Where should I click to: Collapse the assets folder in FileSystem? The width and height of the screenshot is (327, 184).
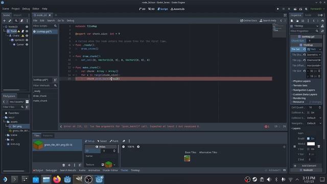6,122
